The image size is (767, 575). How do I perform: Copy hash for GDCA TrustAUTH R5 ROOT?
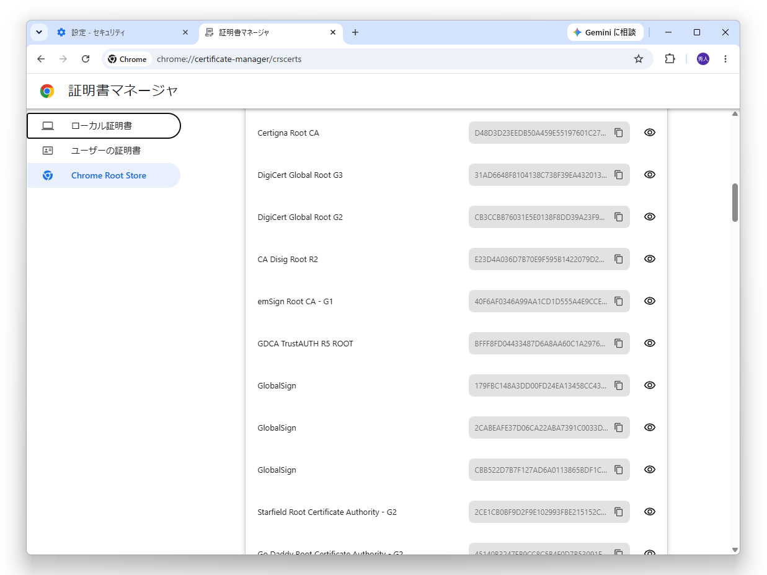[x=619, y=343]
